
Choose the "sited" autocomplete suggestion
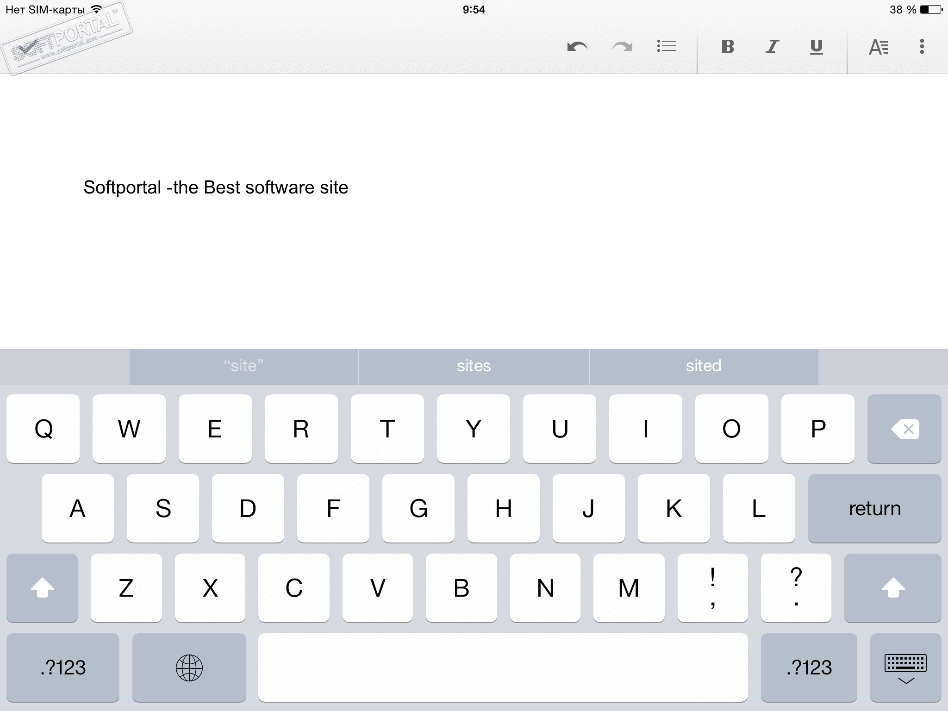tap(703, 366)
